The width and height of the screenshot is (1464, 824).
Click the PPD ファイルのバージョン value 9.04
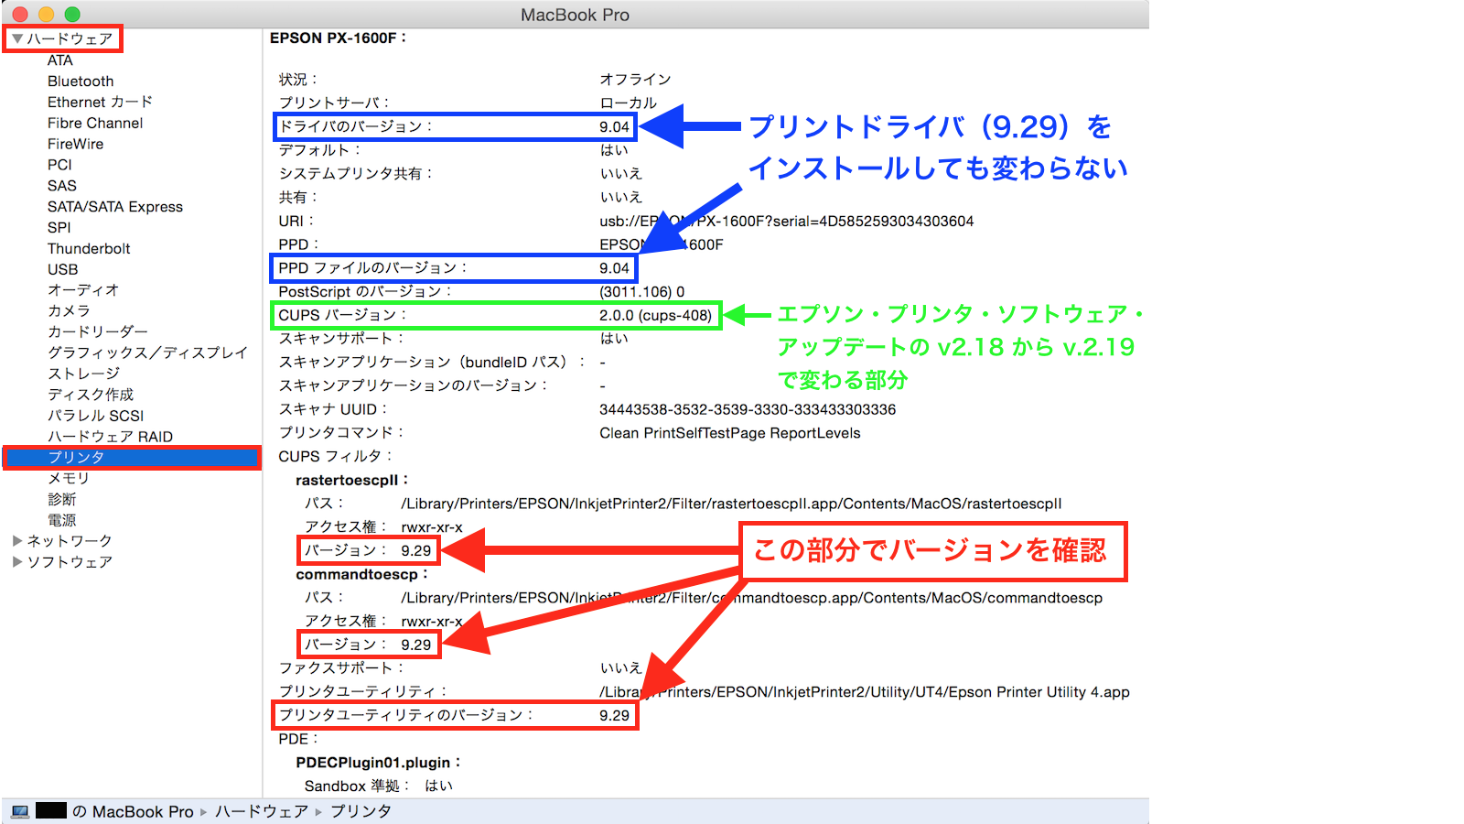[x=615, y=268]
